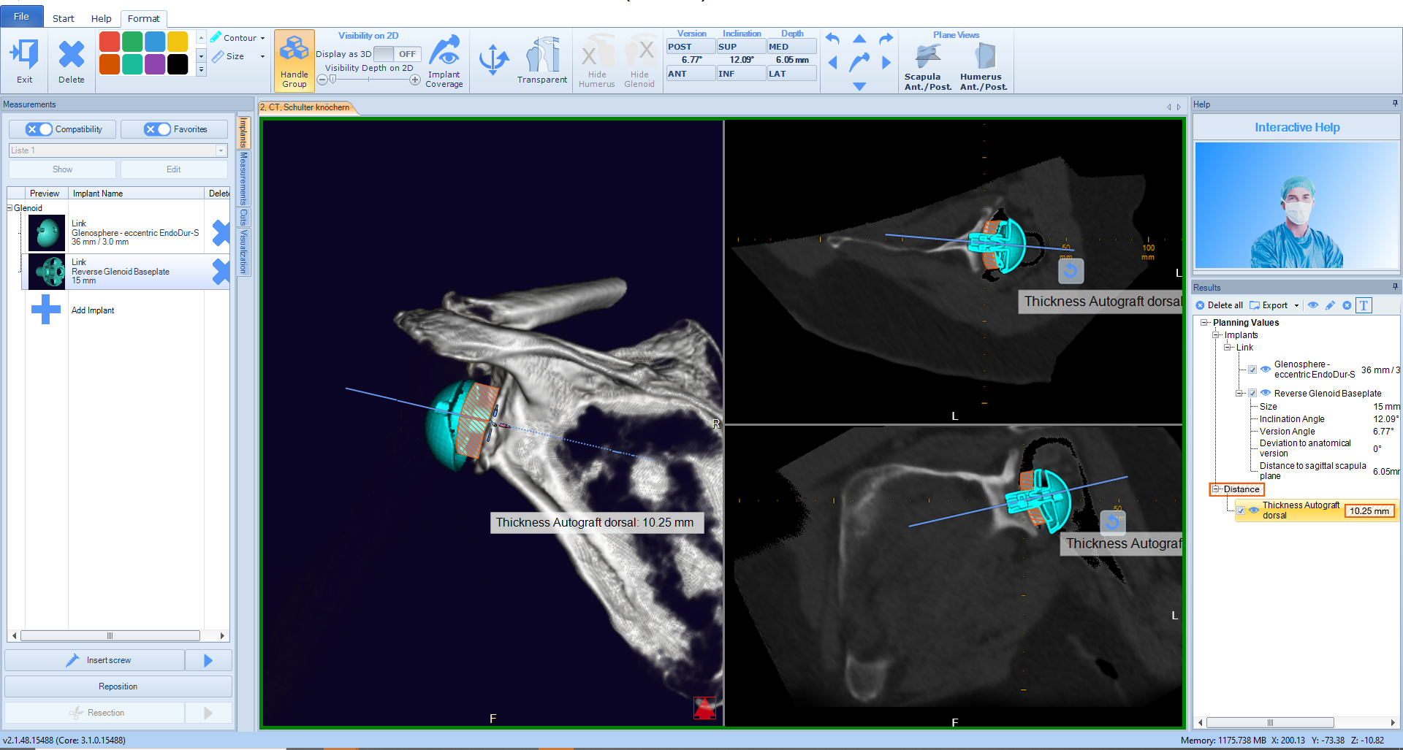Click the Exit icon in ribbon

(24, 56)
